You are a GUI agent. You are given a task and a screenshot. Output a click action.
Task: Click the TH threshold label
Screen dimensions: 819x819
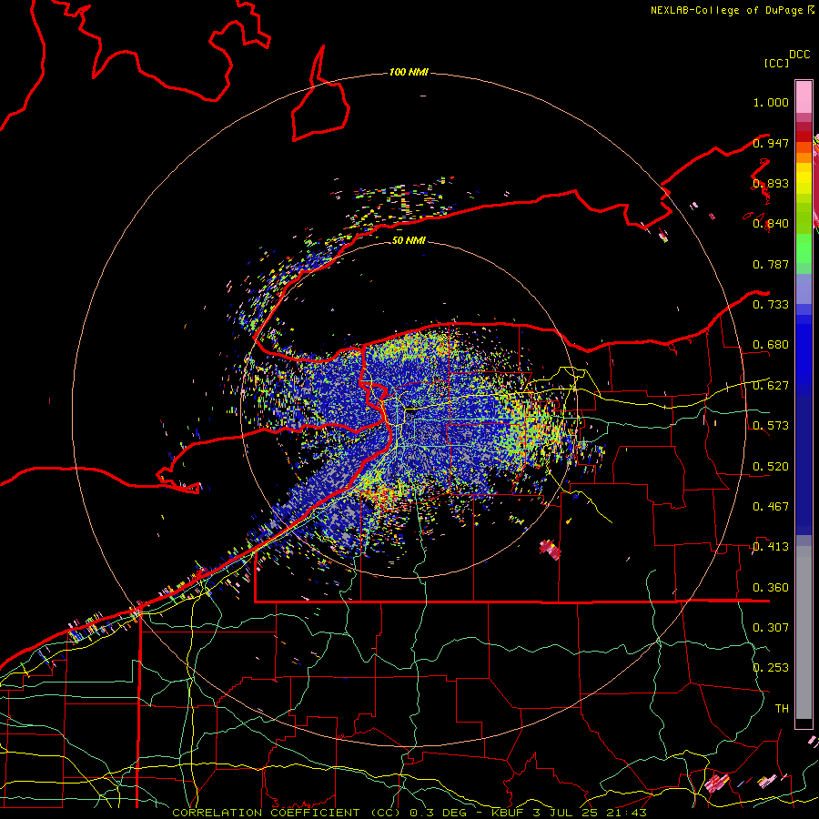(x=782, y=709)
